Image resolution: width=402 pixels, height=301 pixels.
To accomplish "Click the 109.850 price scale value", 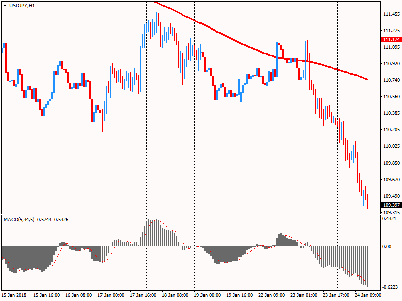I will [391, 163].
